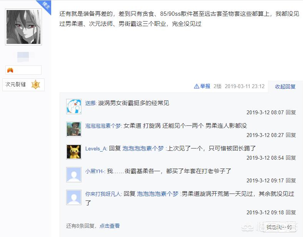
Task: Reply to the 08:07 comment
Action: [291, 112]
